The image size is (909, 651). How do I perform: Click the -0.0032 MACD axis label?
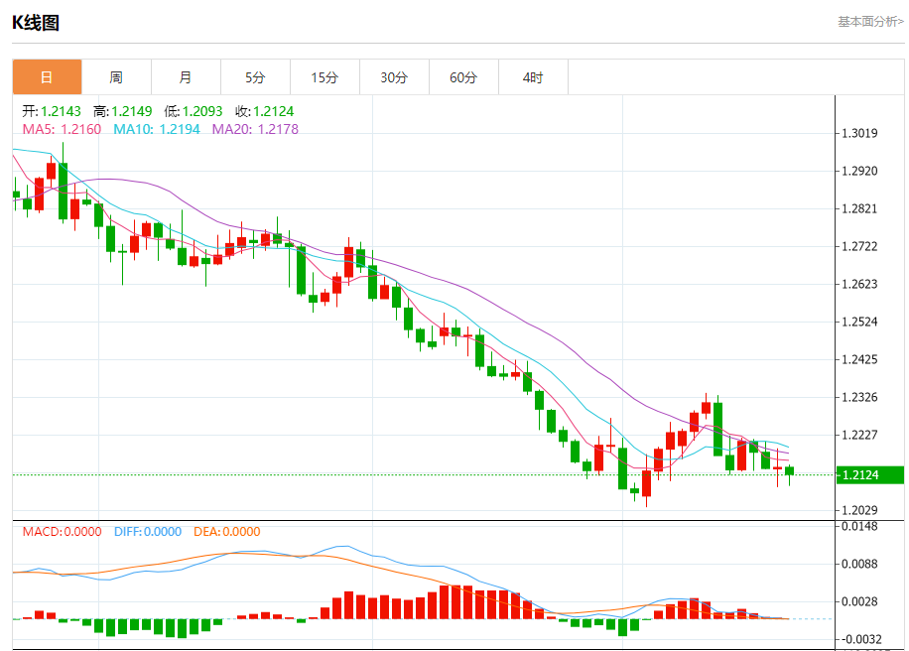click(861, 639)
